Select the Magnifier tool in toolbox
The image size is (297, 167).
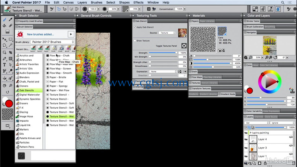click(11, 86)
